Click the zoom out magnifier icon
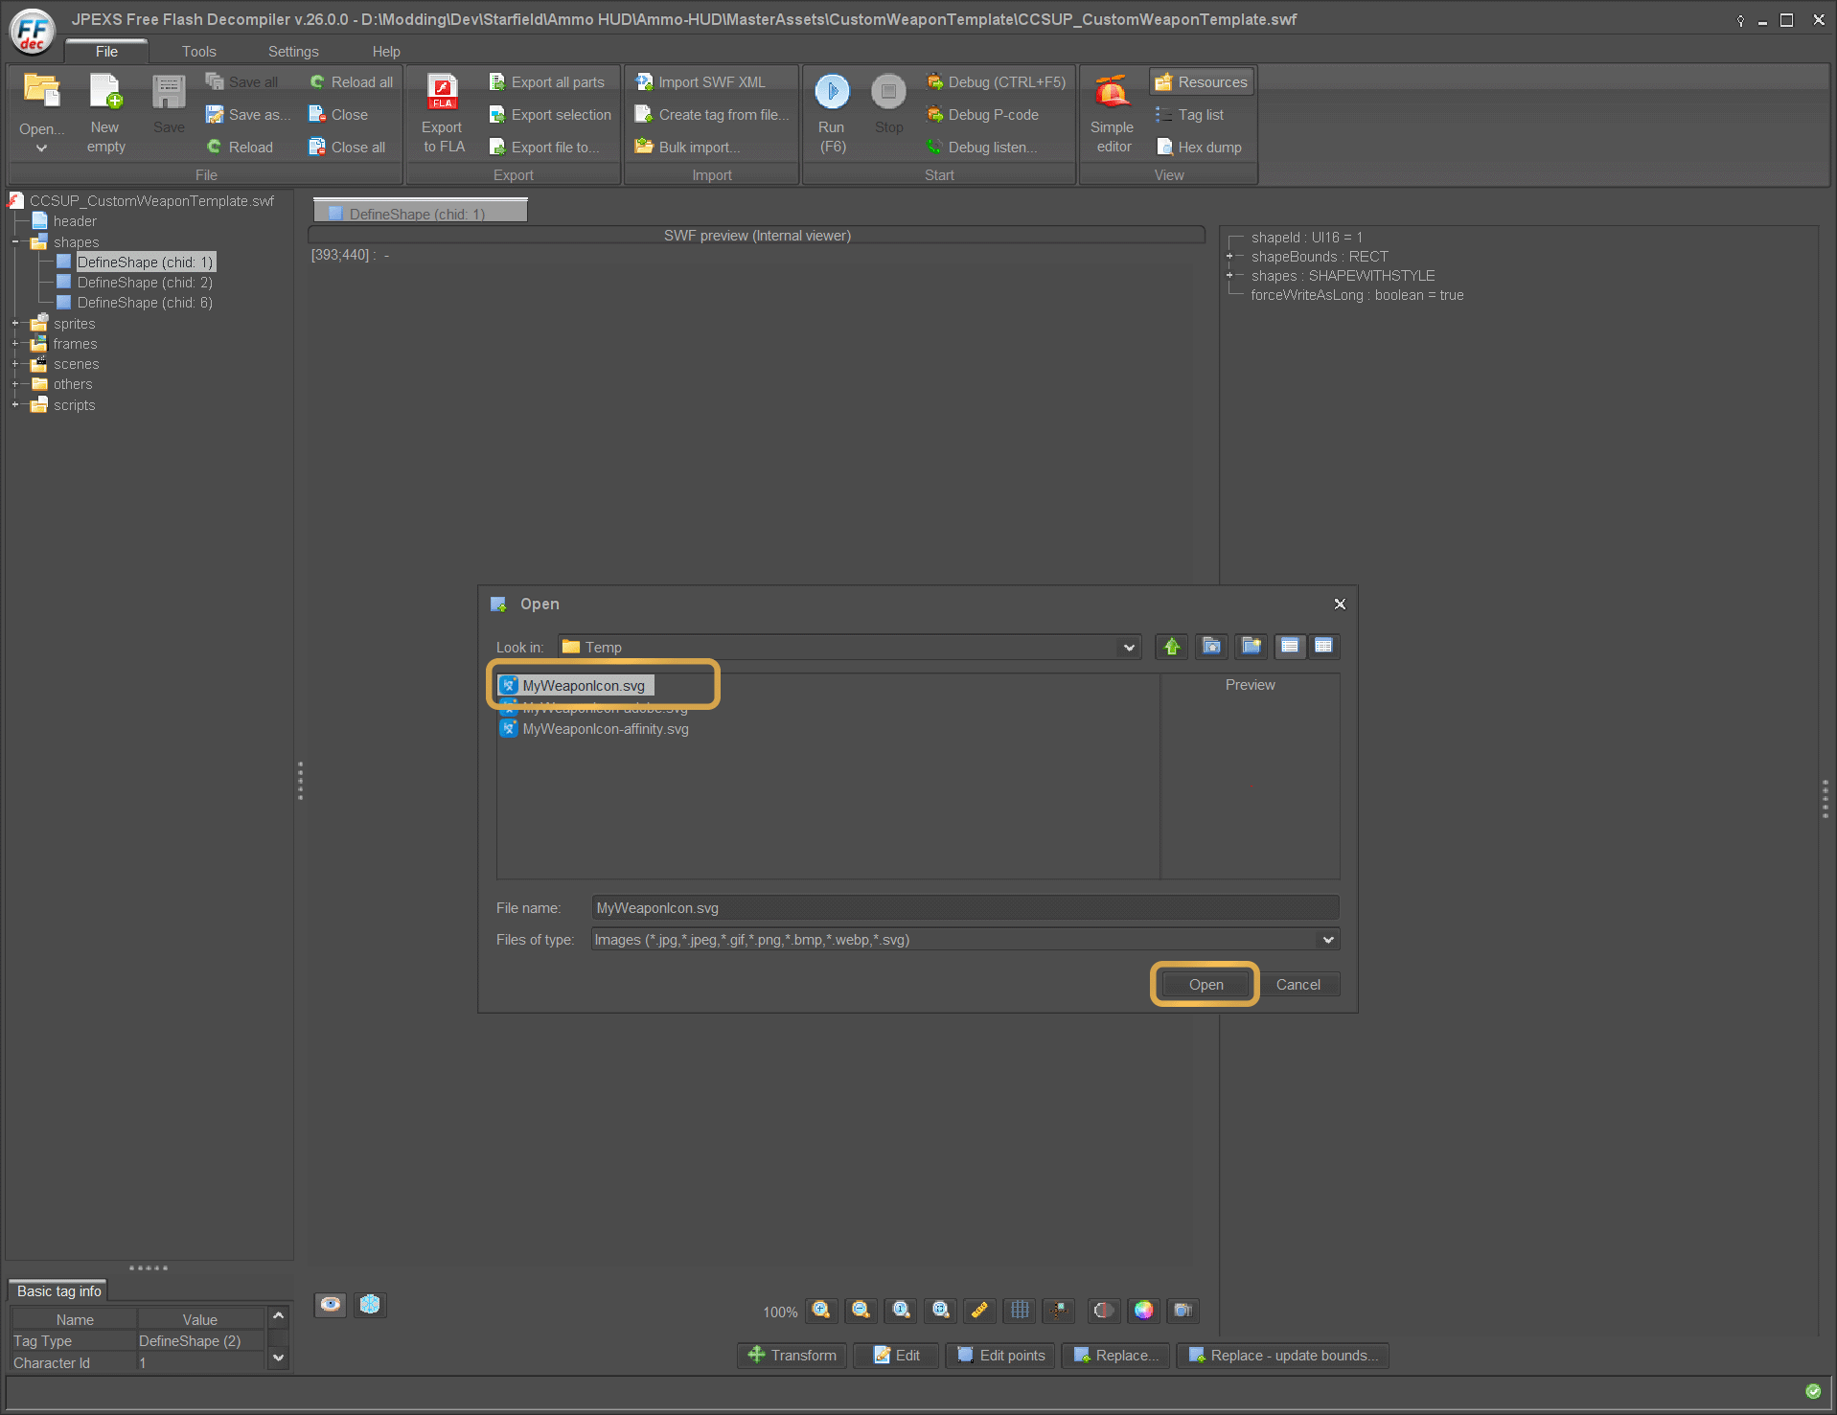The width and height of the screenshot is (1837, 1415). click(x=861, y=1310)
